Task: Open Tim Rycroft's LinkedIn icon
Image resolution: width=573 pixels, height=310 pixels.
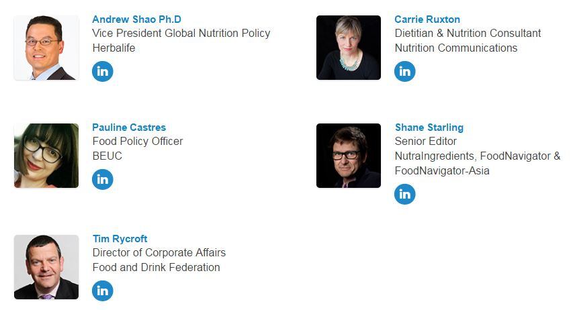Action: pyautogui.click(x=103, y=291)
